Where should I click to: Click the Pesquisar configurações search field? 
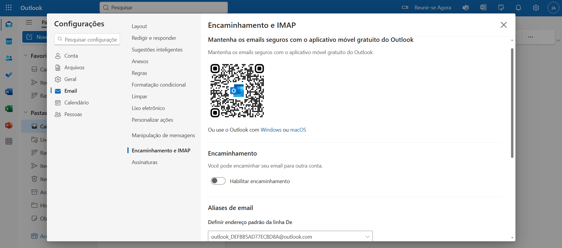tap(90, 39)
